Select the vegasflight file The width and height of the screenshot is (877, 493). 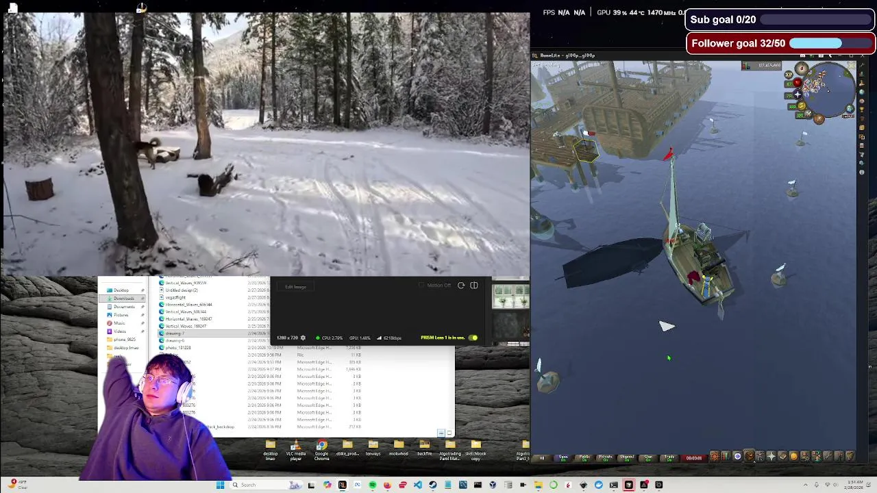pyautogui.click(x=175, y=298)
